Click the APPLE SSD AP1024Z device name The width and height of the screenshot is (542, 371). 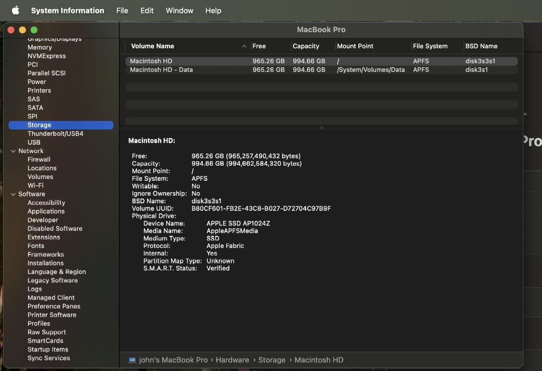click(x=238, y=223)
